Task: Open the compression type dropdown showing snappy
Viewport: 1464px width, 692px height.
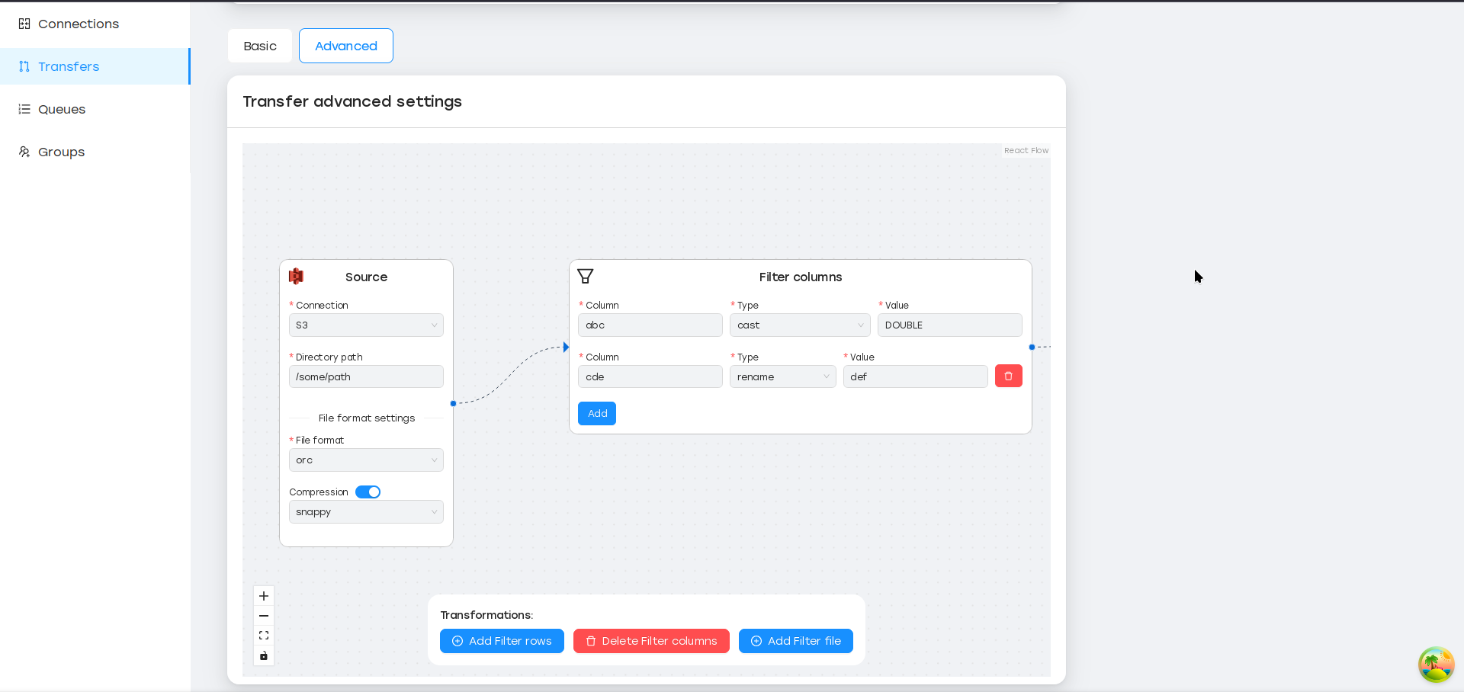Action: (366, 512)
